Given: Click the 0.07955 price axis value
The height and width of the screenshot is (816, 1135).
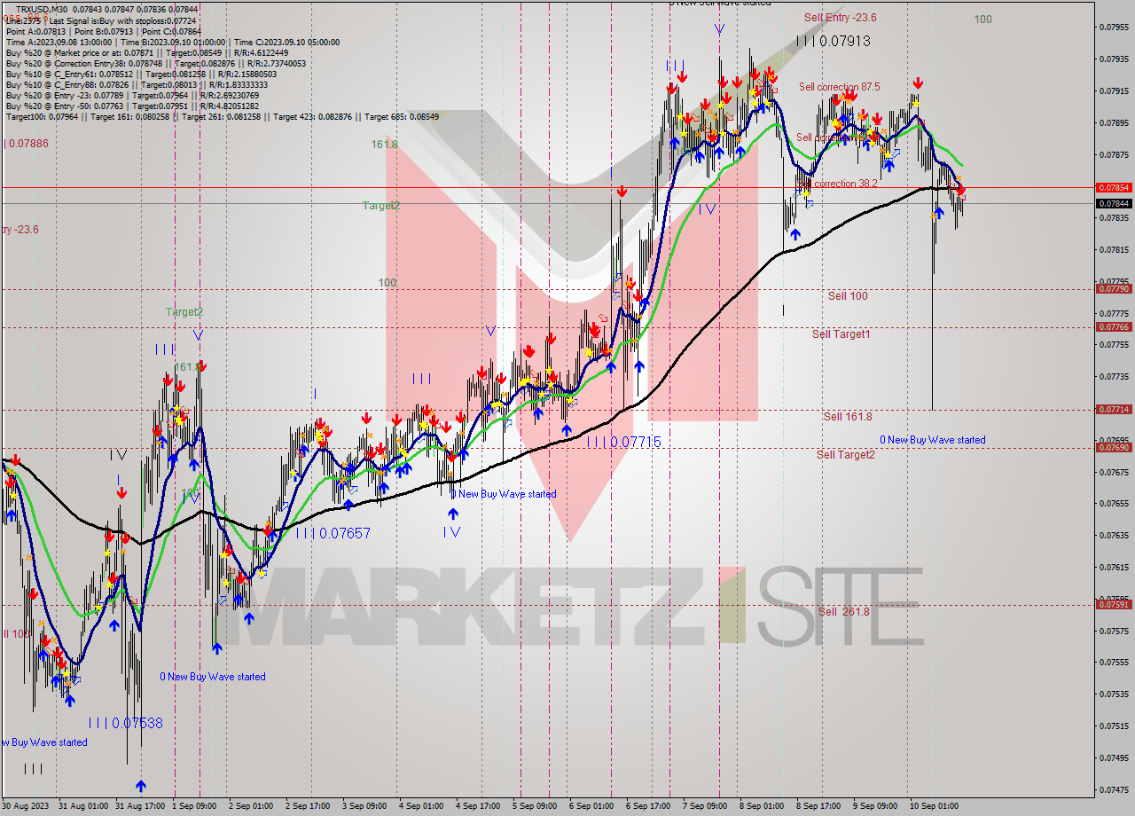Looking at the screenshot, I should 1114,27.
